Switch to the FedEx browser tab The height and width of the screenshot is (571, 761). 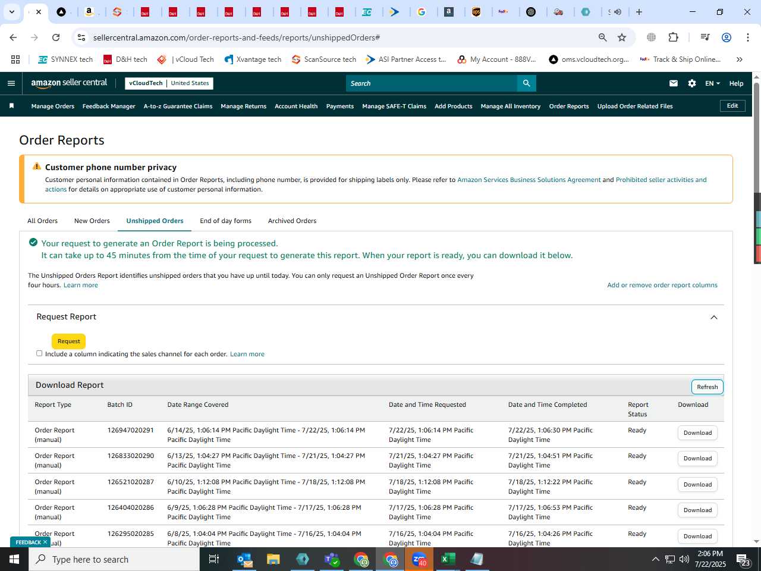point(504,12)
